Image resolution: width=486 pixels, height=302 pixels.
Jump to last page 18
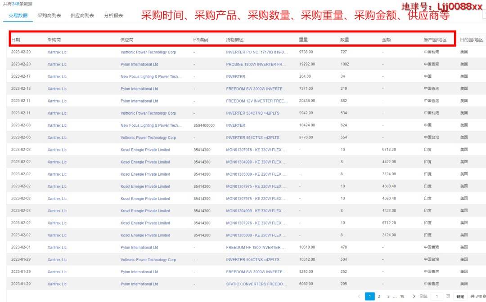(402, 297)
